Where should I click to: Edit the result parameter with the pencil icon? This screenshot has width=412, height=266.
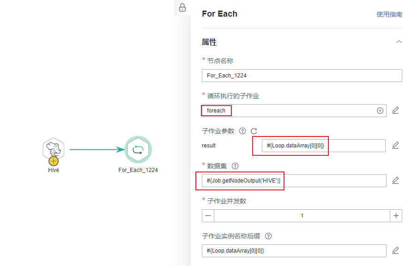coord(395,145)
